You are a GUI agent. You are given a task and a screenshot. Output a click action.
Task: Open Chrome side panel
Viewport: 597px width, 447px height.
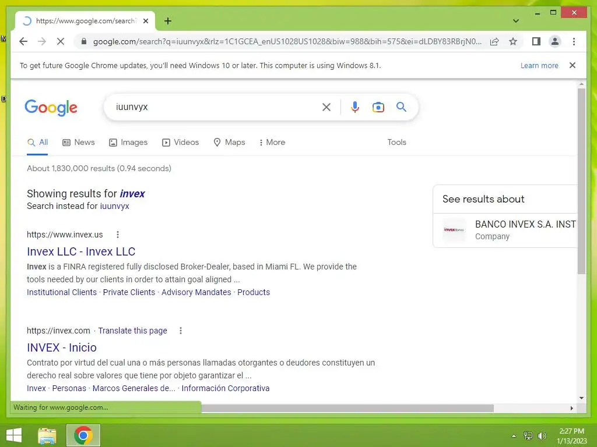pos(536,41)
